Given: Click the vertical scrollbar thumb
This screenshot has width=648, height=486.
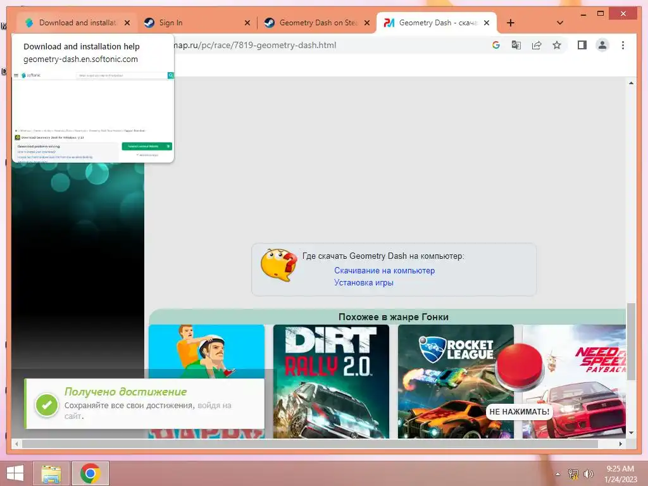Looking at the screenshot, I should (631, 341).
